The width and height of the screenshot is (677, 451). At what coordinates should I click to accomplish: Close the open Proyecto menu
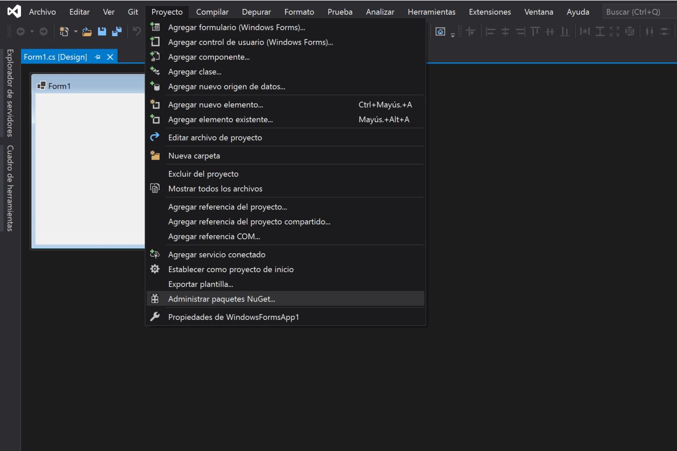tap(167, 12)
